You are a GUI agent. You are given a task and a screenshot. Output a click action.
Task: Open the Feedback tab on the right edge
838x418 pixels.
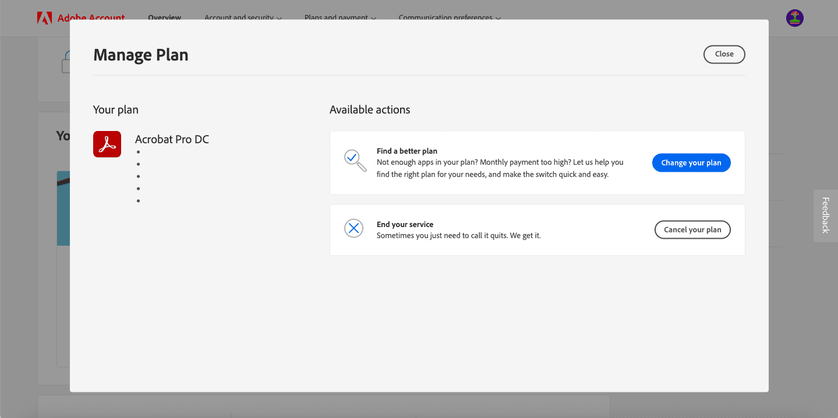tap(825, 215)
